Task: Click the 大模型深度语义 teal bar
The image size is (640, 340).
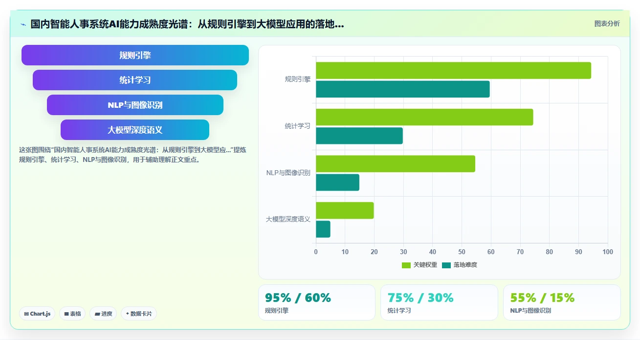Action: coord(323,229)
